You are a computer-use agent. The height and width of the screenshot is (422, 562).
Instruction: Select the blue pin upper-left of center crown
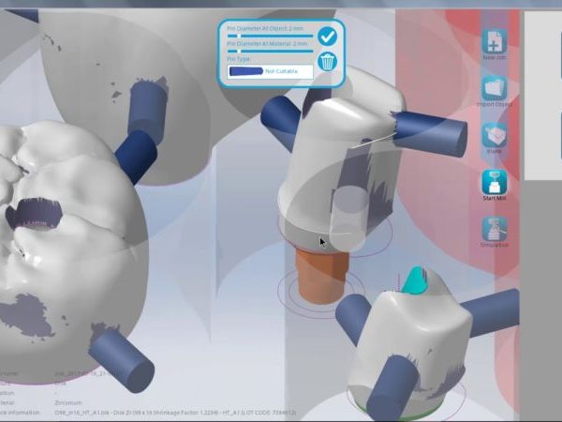[280, 115]
